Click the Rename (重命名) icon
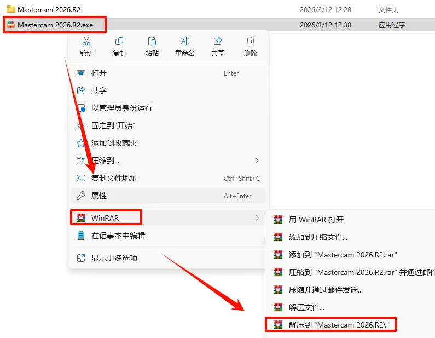This screenshot has height=338, width=435. pos(185,42)
